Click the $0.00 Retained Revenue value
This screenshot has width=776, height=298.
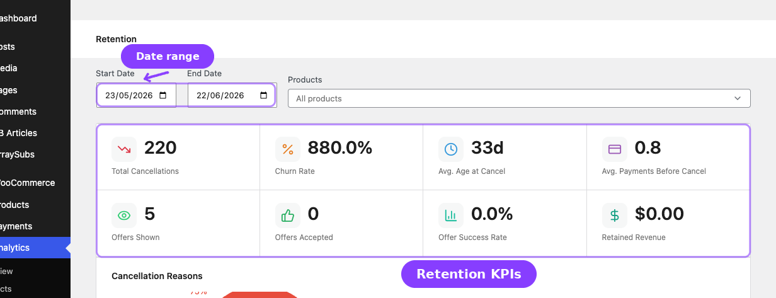[x=659, y=214]
